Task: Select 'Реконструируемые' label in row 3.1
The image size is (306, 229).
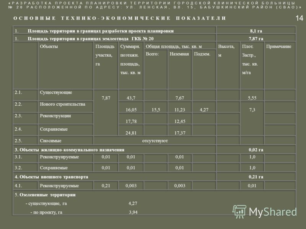Action: [59, 157]
